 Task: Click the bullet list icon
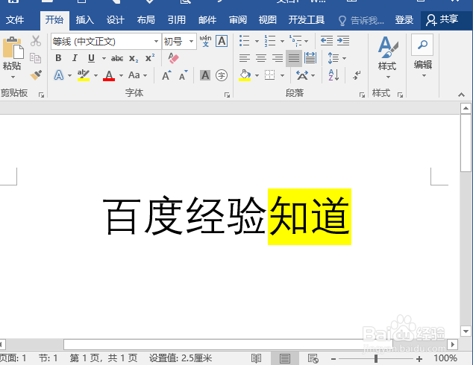click(x=245, y=41)
